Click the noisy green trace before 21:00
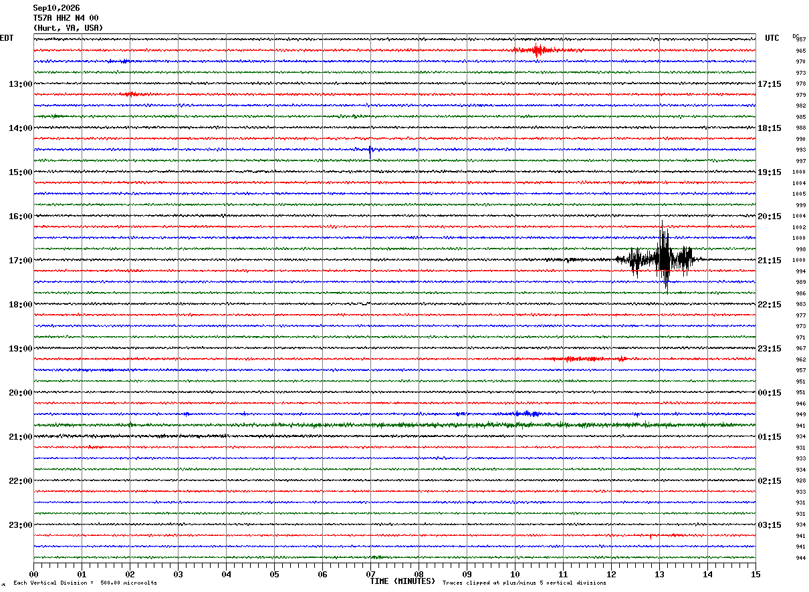 tap(394, 425)
